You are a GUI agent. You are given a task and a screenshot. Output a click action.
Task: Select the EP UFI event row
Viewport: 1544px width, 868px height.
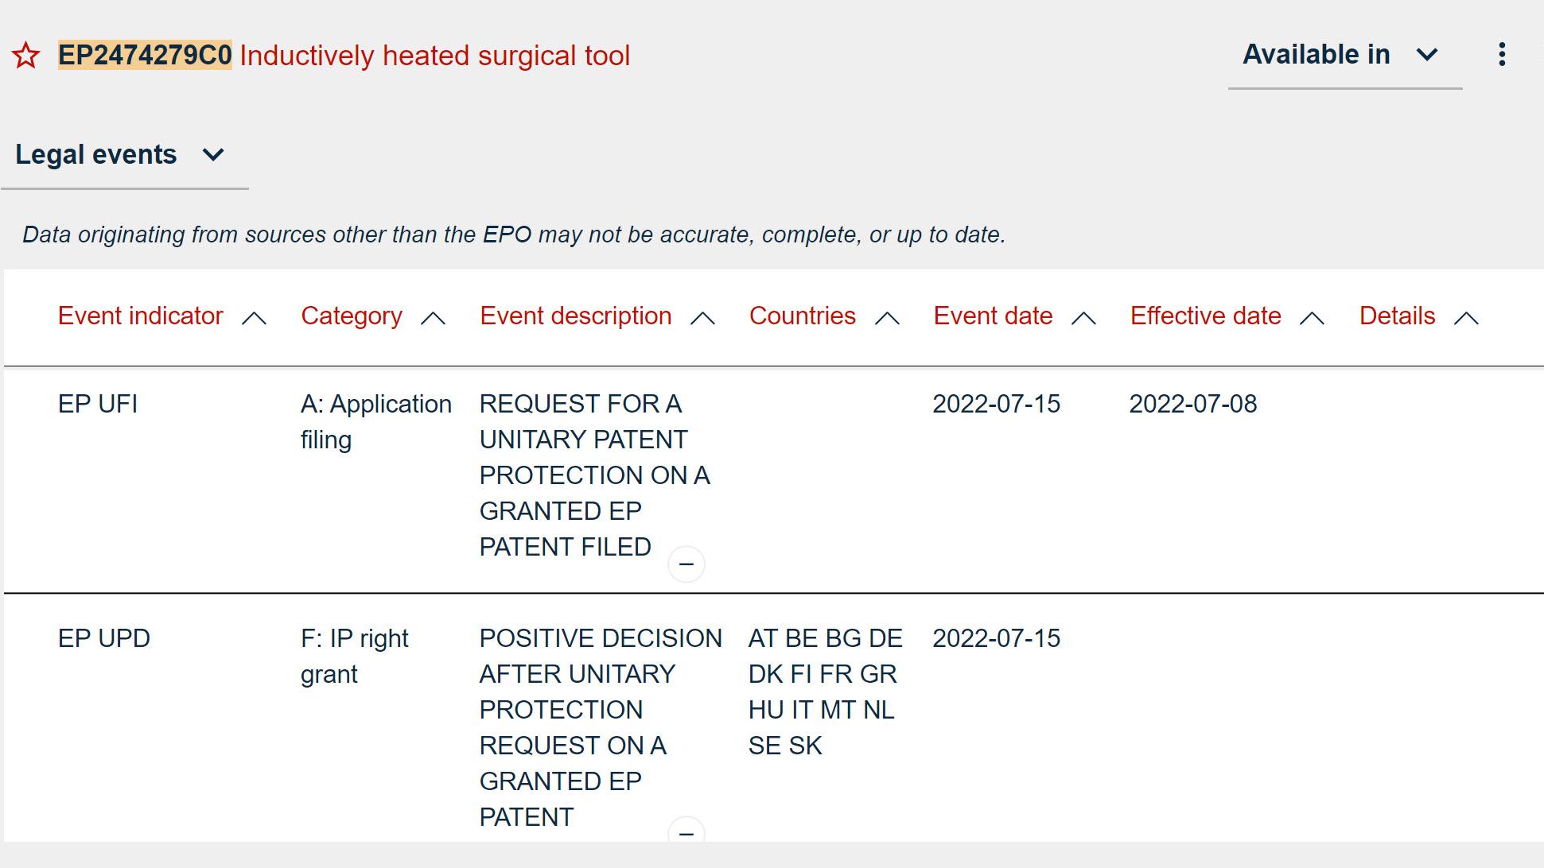98,404
